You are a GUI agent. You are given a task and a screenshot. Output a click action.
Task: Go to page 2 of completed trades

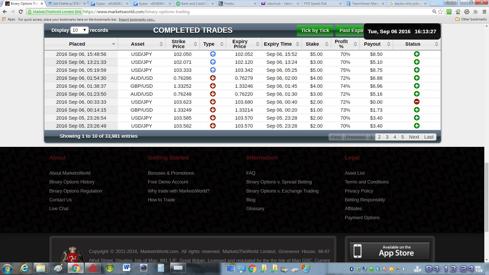[x=379, y=137]
